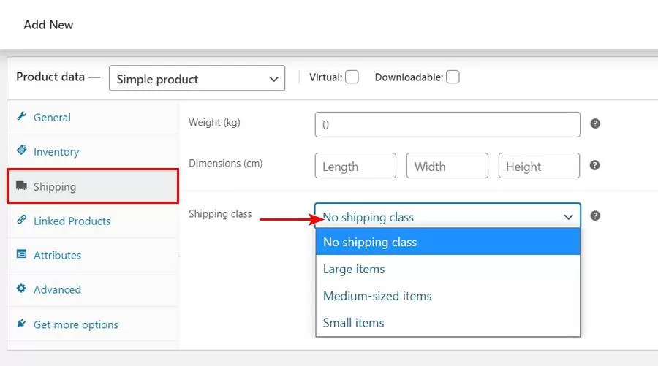Choose Large items shipping class
Screen dimensions: 658x366
[354, 269]
